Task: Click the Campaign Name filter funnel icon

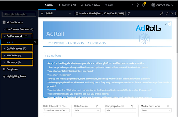Action: click(x=132, y=106)
